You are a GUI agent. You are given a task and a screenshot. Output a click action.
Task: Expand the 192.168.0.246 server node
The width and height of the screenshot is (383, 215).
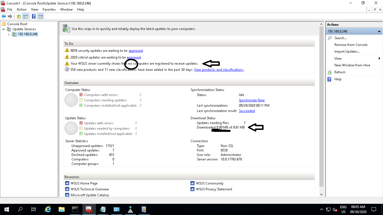9,34
